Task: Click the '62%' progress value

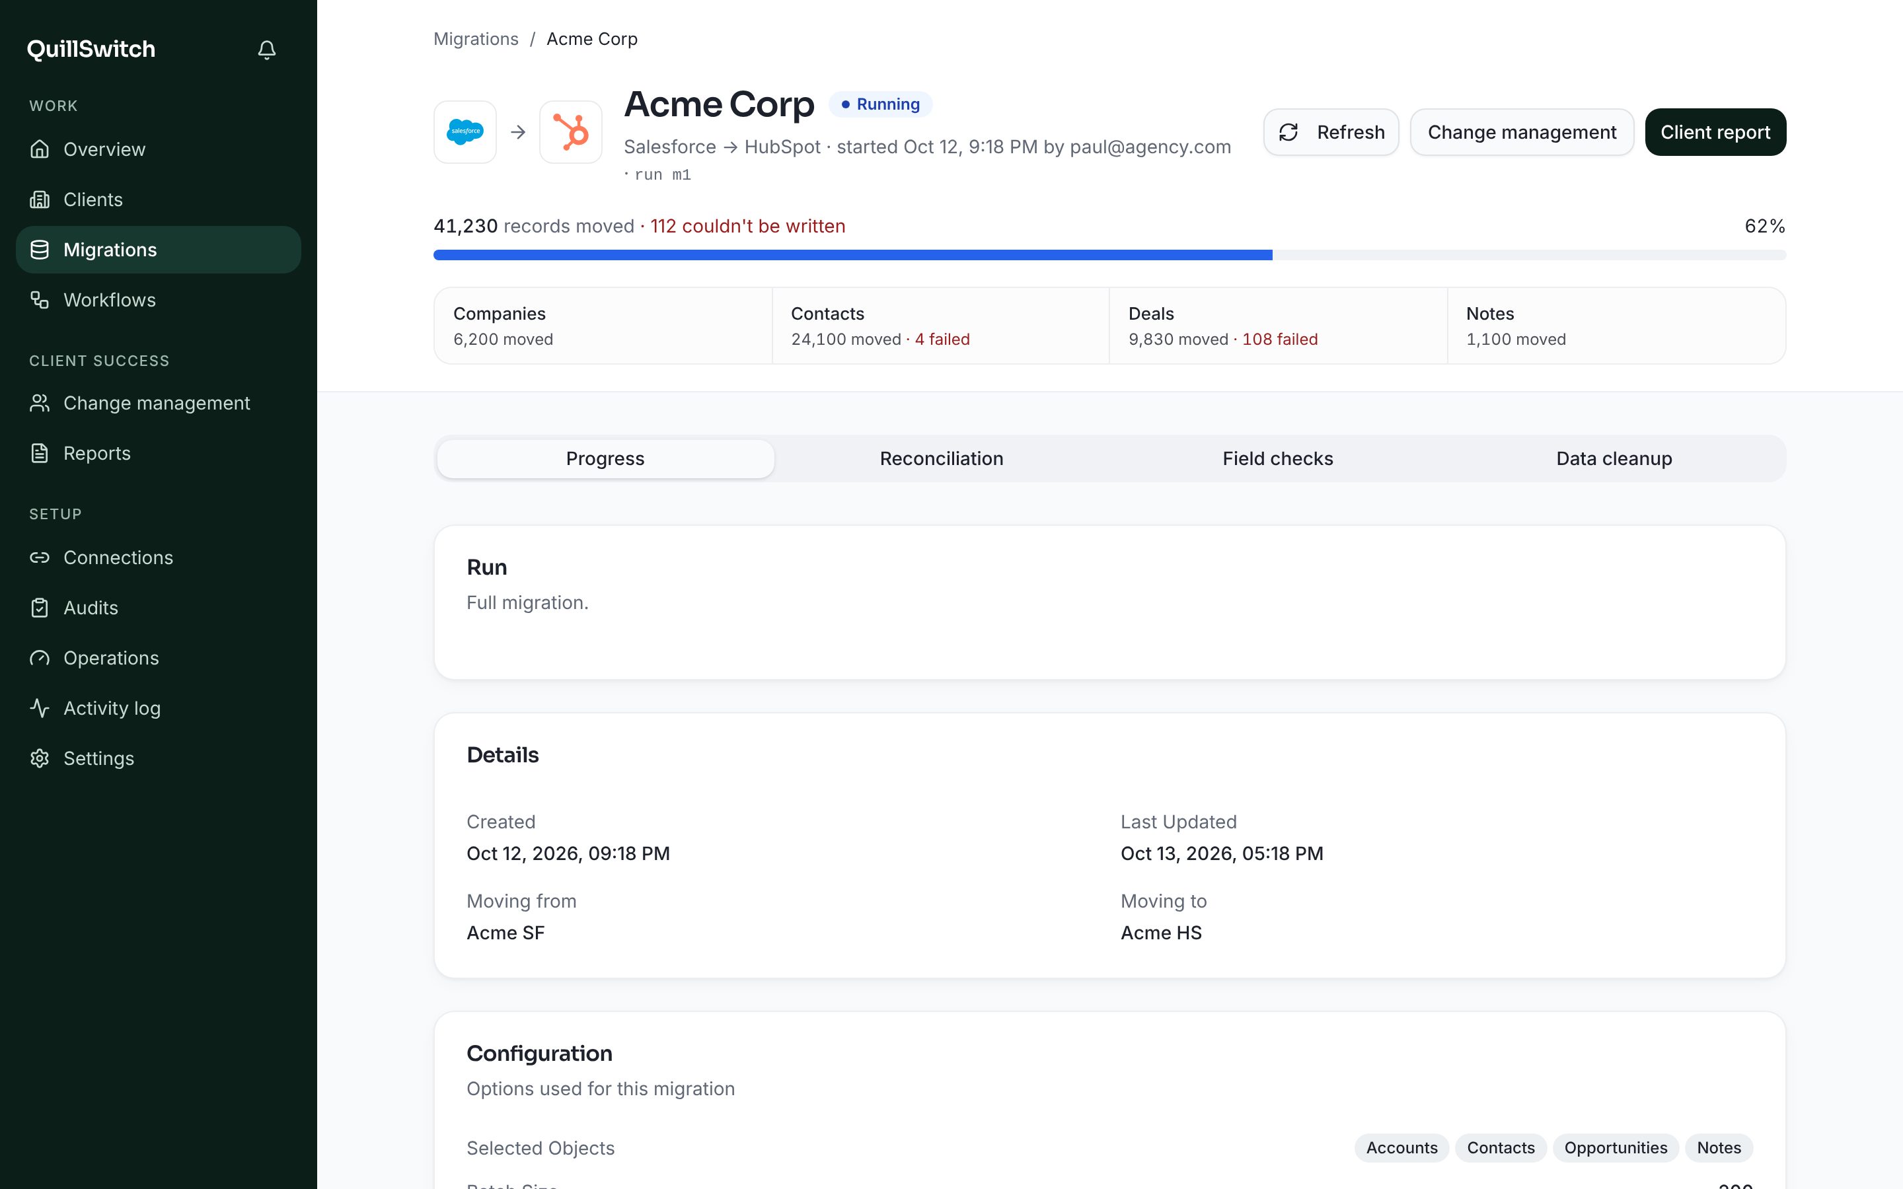Action: tap(1765, 227)
